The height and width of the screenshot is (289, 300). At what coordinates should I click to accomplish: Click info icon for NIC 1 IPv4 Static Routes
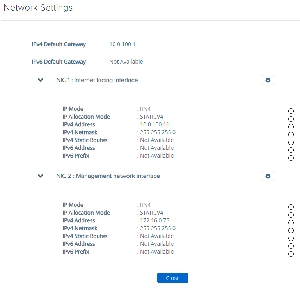tap(291, 142)
